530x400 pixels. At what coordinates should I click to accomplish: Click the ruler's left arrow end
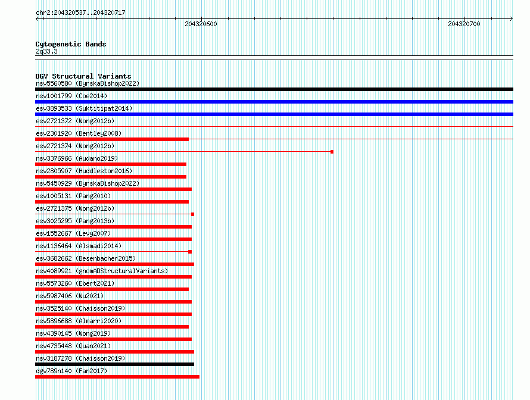(37, 18)
